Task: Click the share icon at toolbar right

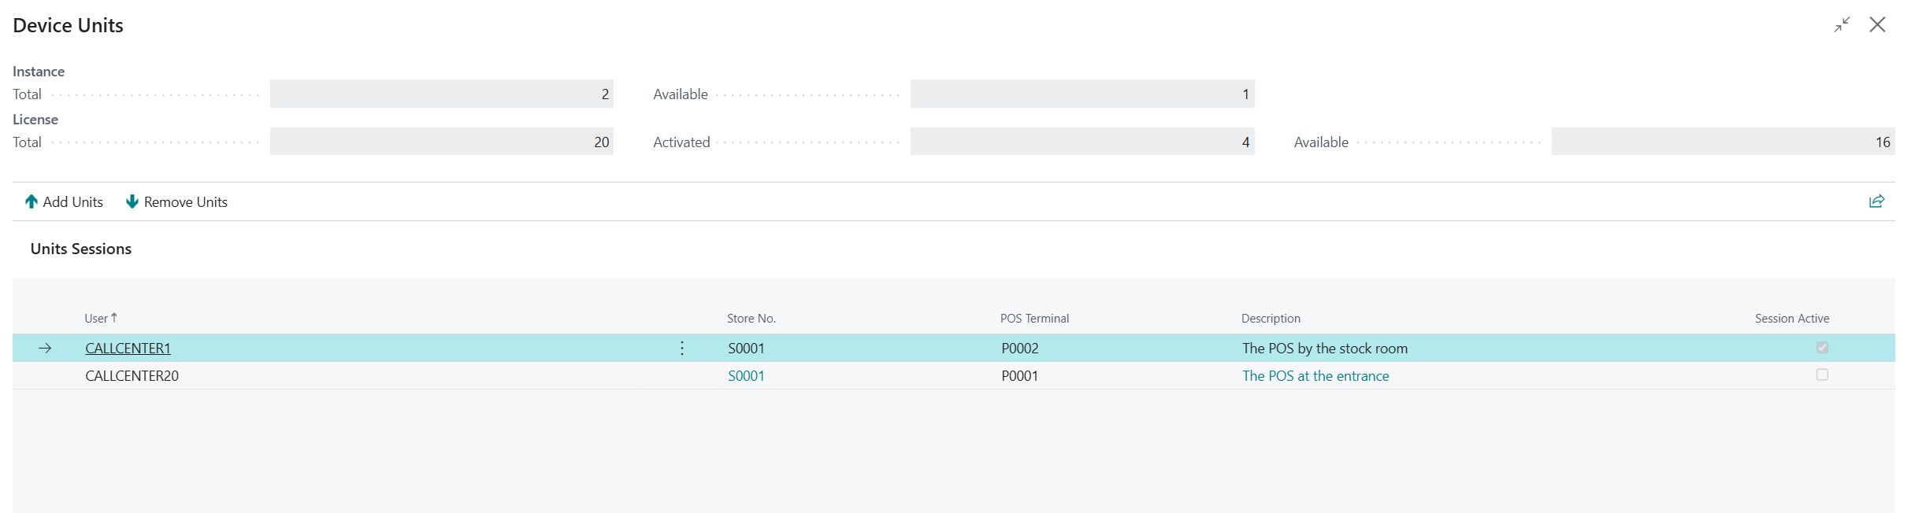Action: point(1876,201)
